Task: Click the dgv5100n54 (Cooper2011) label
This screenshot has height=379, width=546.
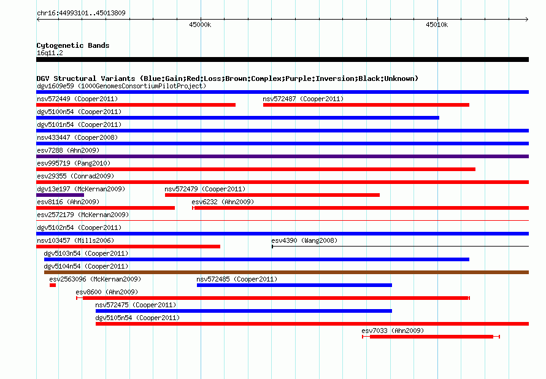Action: pyautogui.click(x=79, y=112)
